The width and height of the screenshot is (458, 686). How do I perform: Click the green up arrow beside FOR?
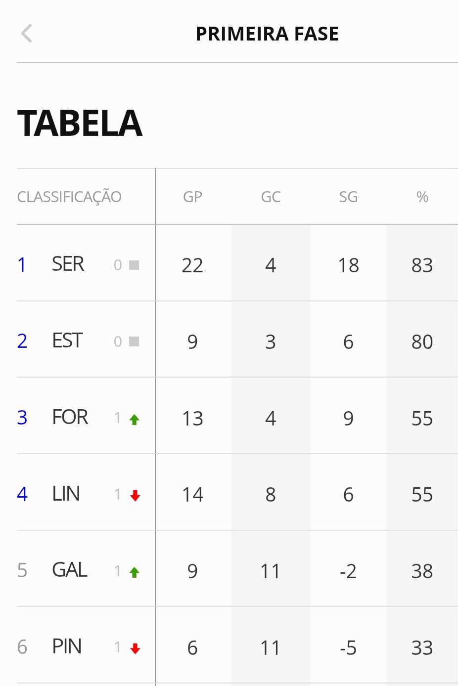click(x=135, y=420)
